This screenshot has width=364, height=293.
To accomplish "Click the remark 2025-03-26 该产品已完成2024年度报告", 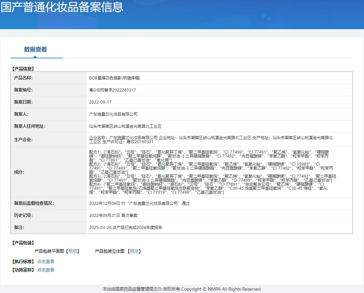I will coord(125,228).
